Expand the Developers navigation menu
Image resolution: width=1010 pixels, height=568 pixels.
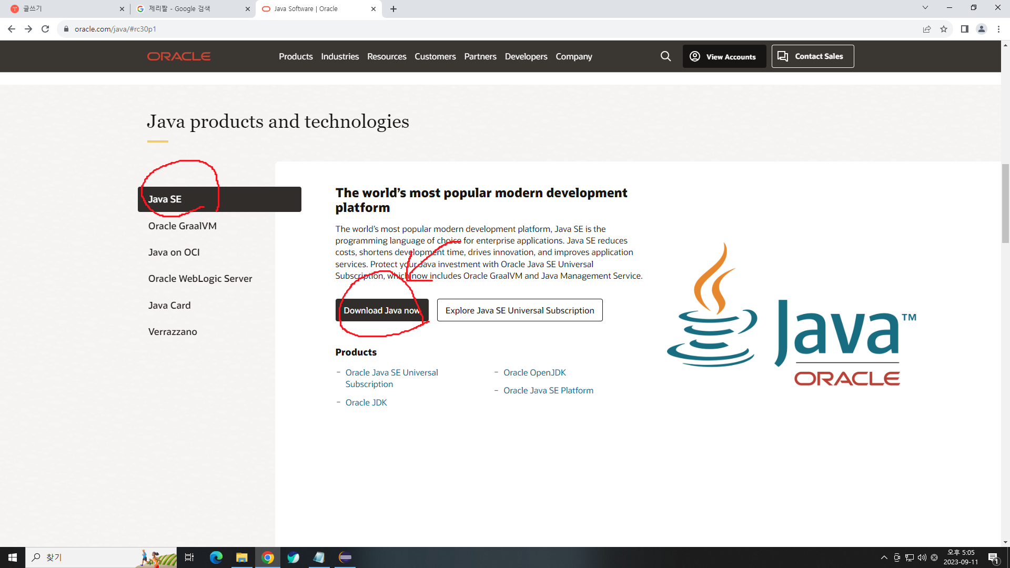(526, 56)
